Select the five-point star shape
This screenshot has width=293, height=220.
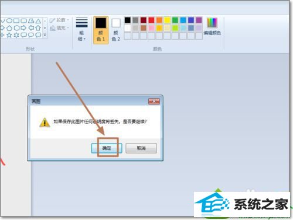(x=9, y=35)
